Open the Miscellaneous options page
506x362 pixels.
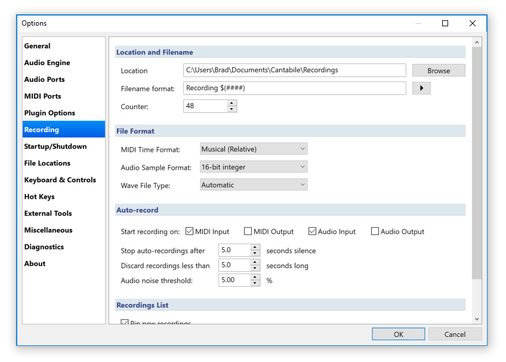click(64, 230)
